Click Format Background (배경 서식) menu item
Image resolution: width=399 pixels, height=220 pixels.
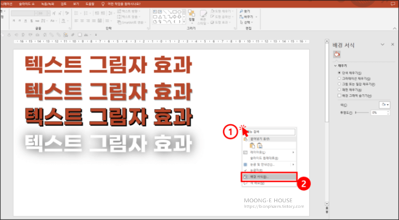(x=269, y=177)
